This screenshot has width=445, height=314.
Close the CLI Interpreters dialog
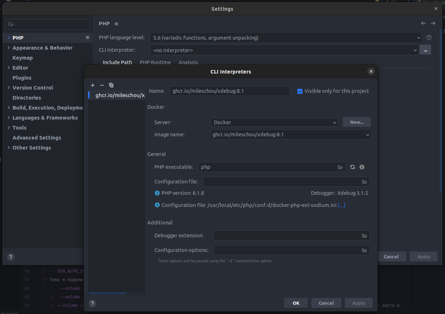pyautogui.click(x=371, y=72)
